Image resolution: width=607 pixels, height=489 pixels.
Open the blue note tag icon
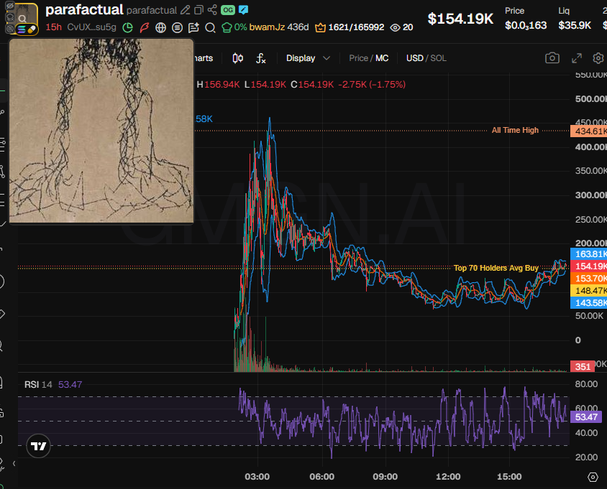pyautogui.click(x=244, y=10)
